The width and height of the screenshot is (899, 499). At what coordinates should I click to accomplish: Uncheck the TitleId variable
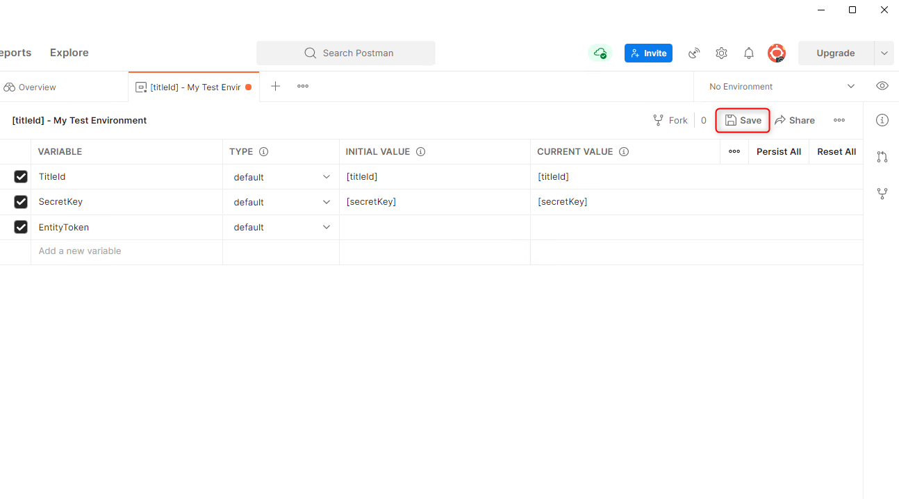21,176
